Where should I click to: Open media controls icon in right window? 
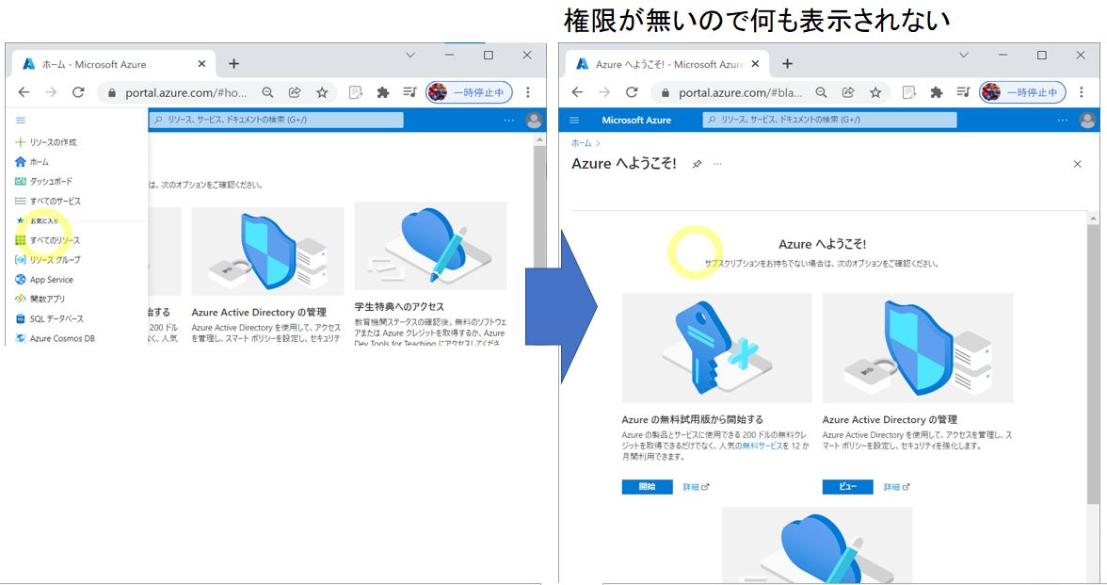click(964, 92)
